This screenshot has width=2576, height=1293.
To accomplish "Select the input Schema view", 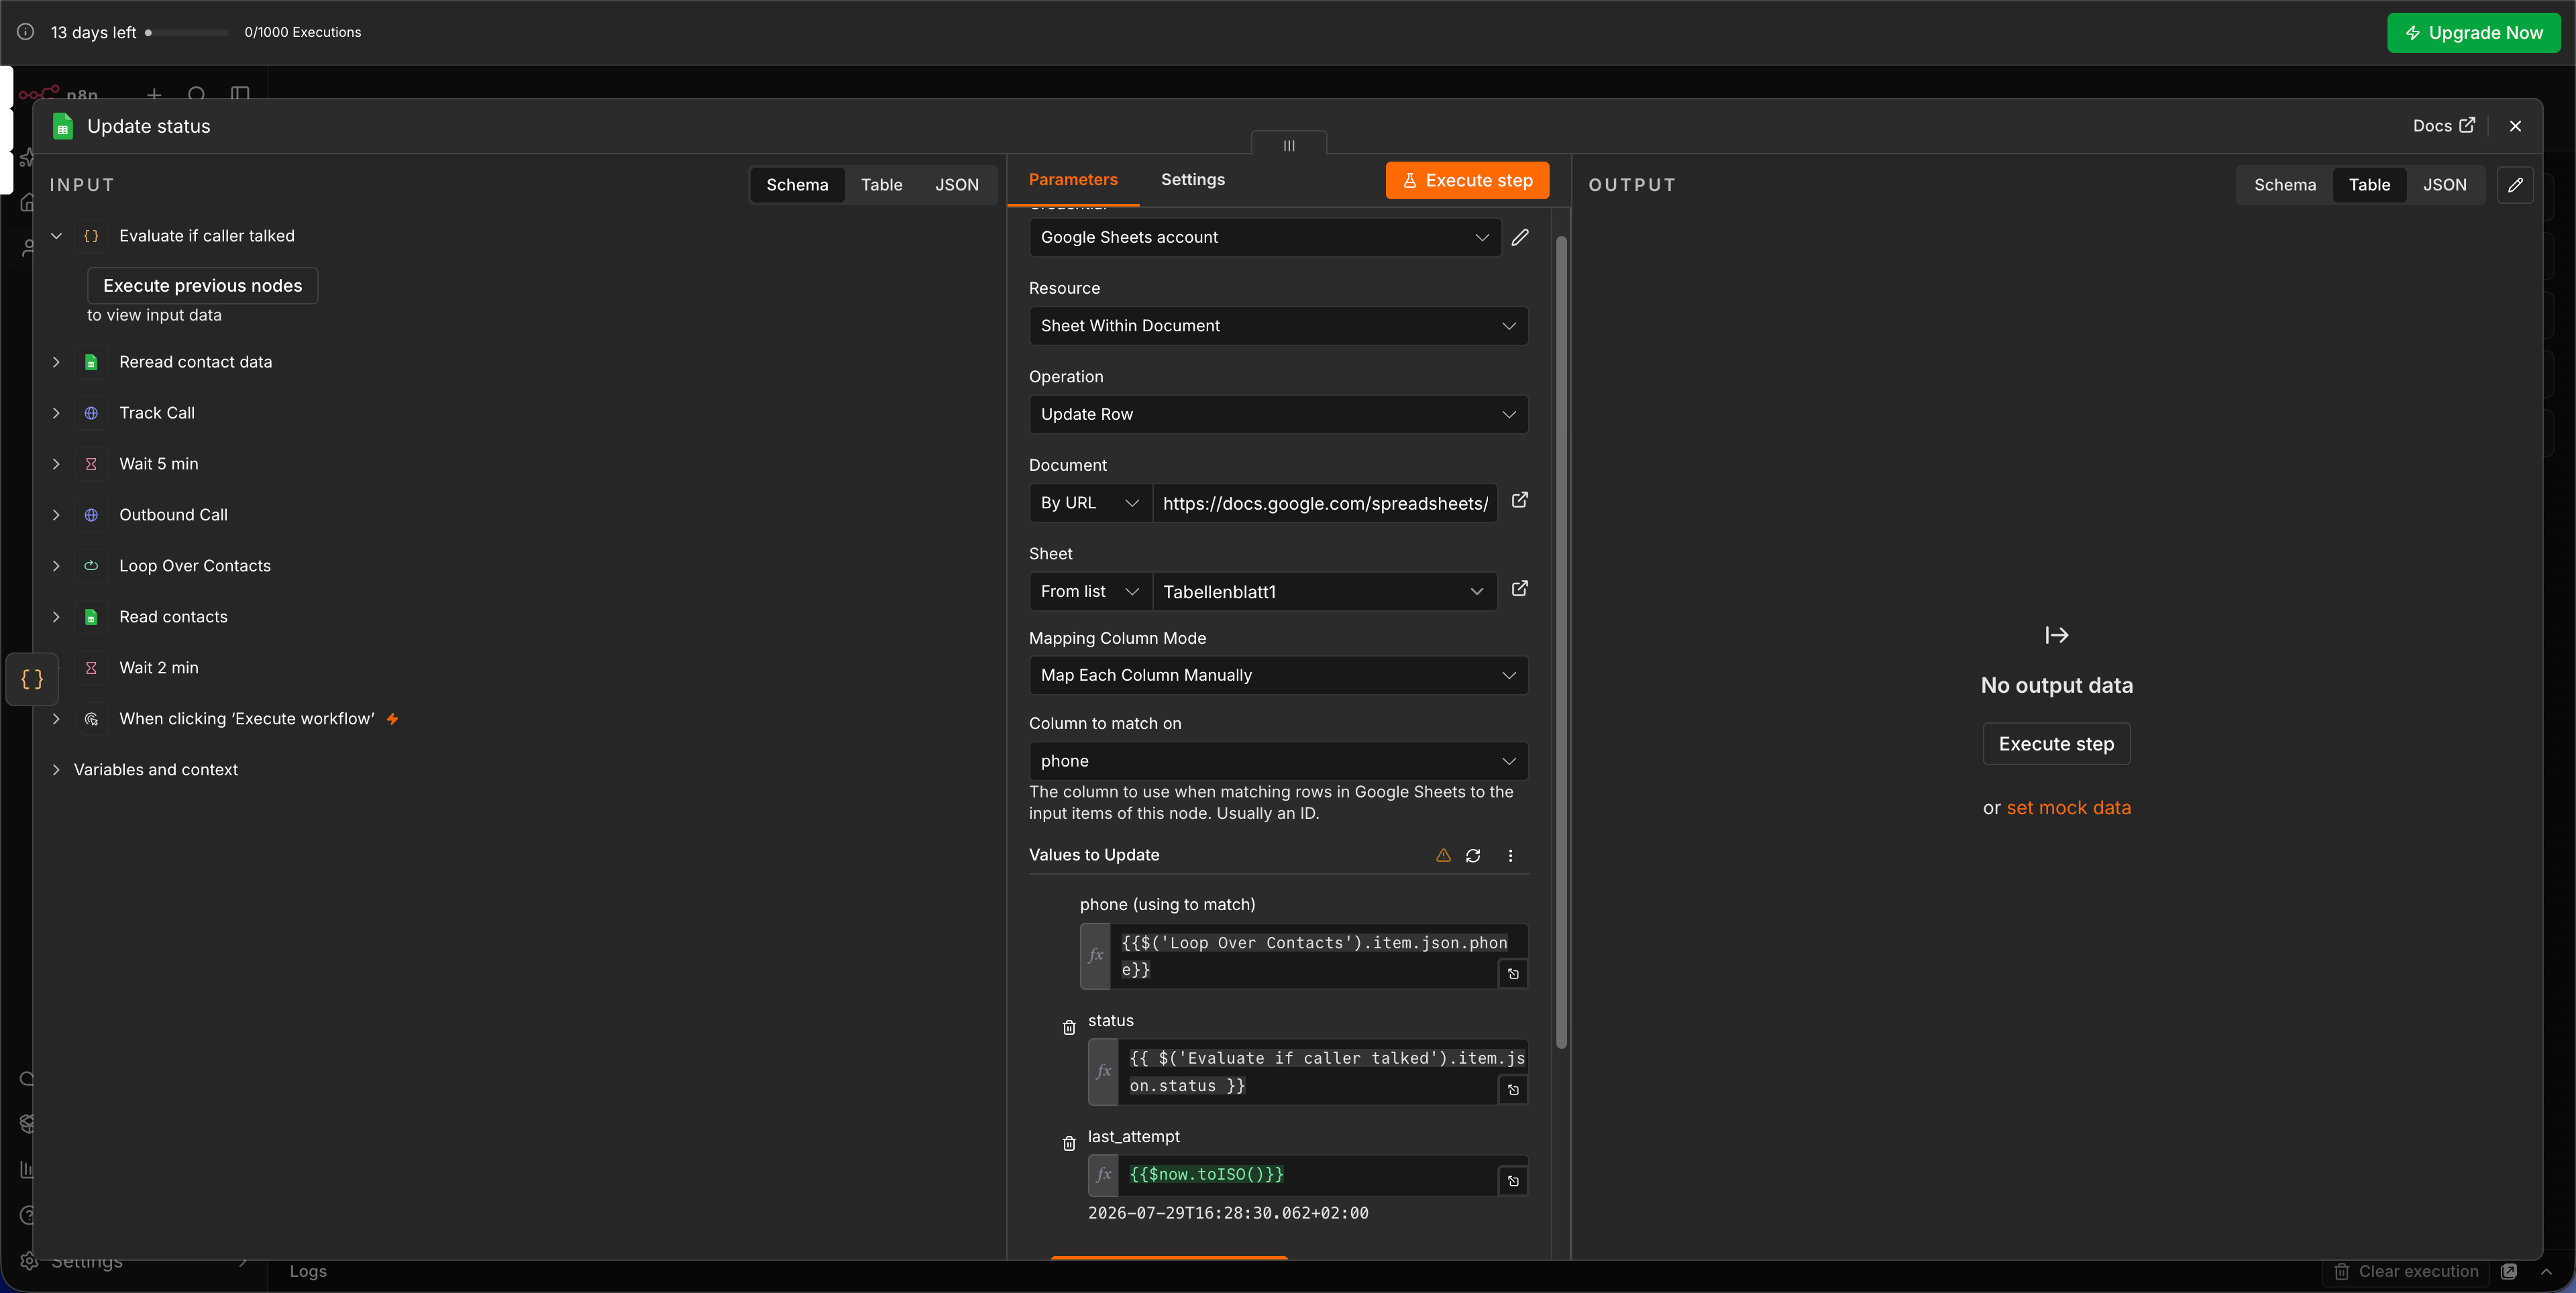I will coord(797,185).
